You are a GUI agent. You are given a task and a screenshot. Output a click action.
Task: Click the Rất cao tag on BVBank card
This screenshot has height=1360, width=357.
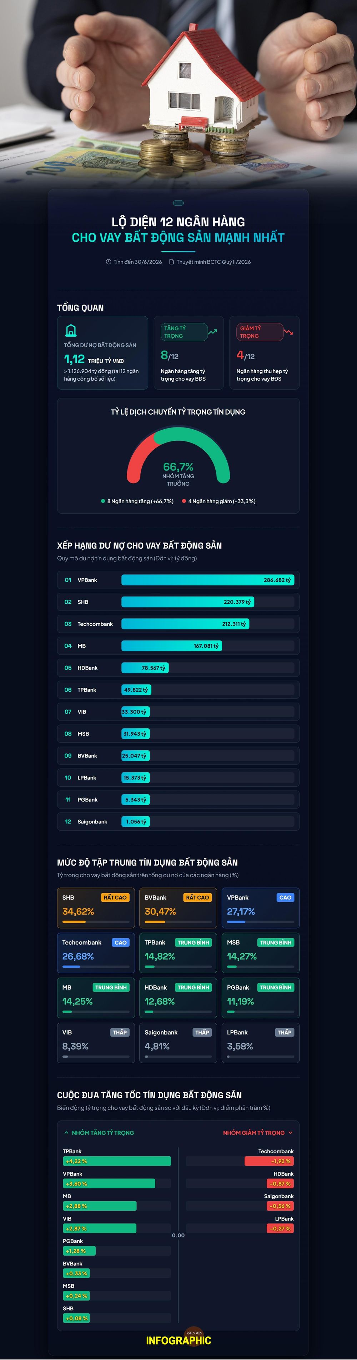pos(198,897)
